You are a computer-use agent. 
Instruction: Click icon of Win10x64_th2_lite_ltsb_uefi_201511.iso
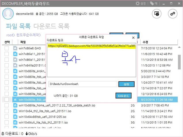[15, 111]
